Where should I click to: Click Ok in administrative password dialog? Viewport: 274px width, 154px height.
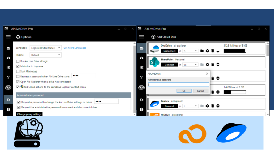click(184, 91)
